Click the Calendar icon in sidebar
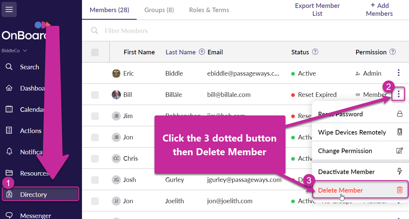This screenshot has height=219, width=409. 9,109
